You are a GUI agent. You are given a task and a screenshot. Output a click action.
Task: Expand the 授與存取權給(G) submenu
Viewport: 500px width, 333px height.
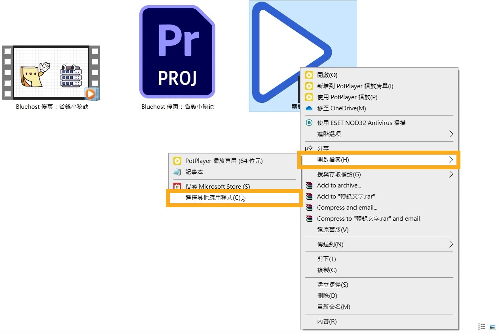(x=379, y=174)
